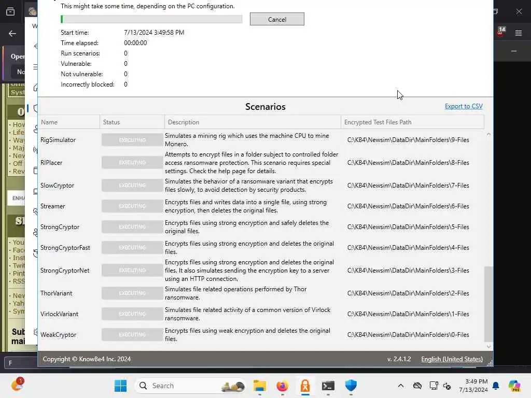531x398 pixels.
Task: Click path C:\KB4\Newsim\DataDir\MainFolders\9-Files
Action: tap(408, 140)
